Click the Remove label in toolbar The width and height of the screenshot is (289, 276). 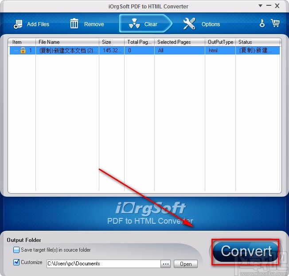pos(94,24)
